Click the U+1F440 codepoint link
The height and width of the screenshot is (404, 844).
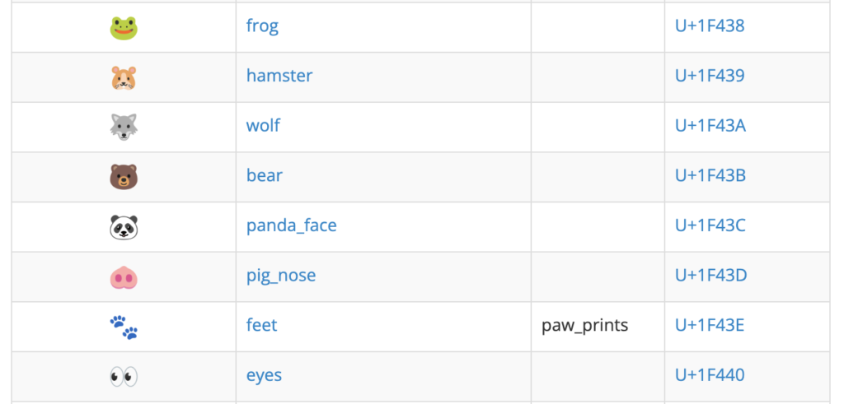pos(710,374)
